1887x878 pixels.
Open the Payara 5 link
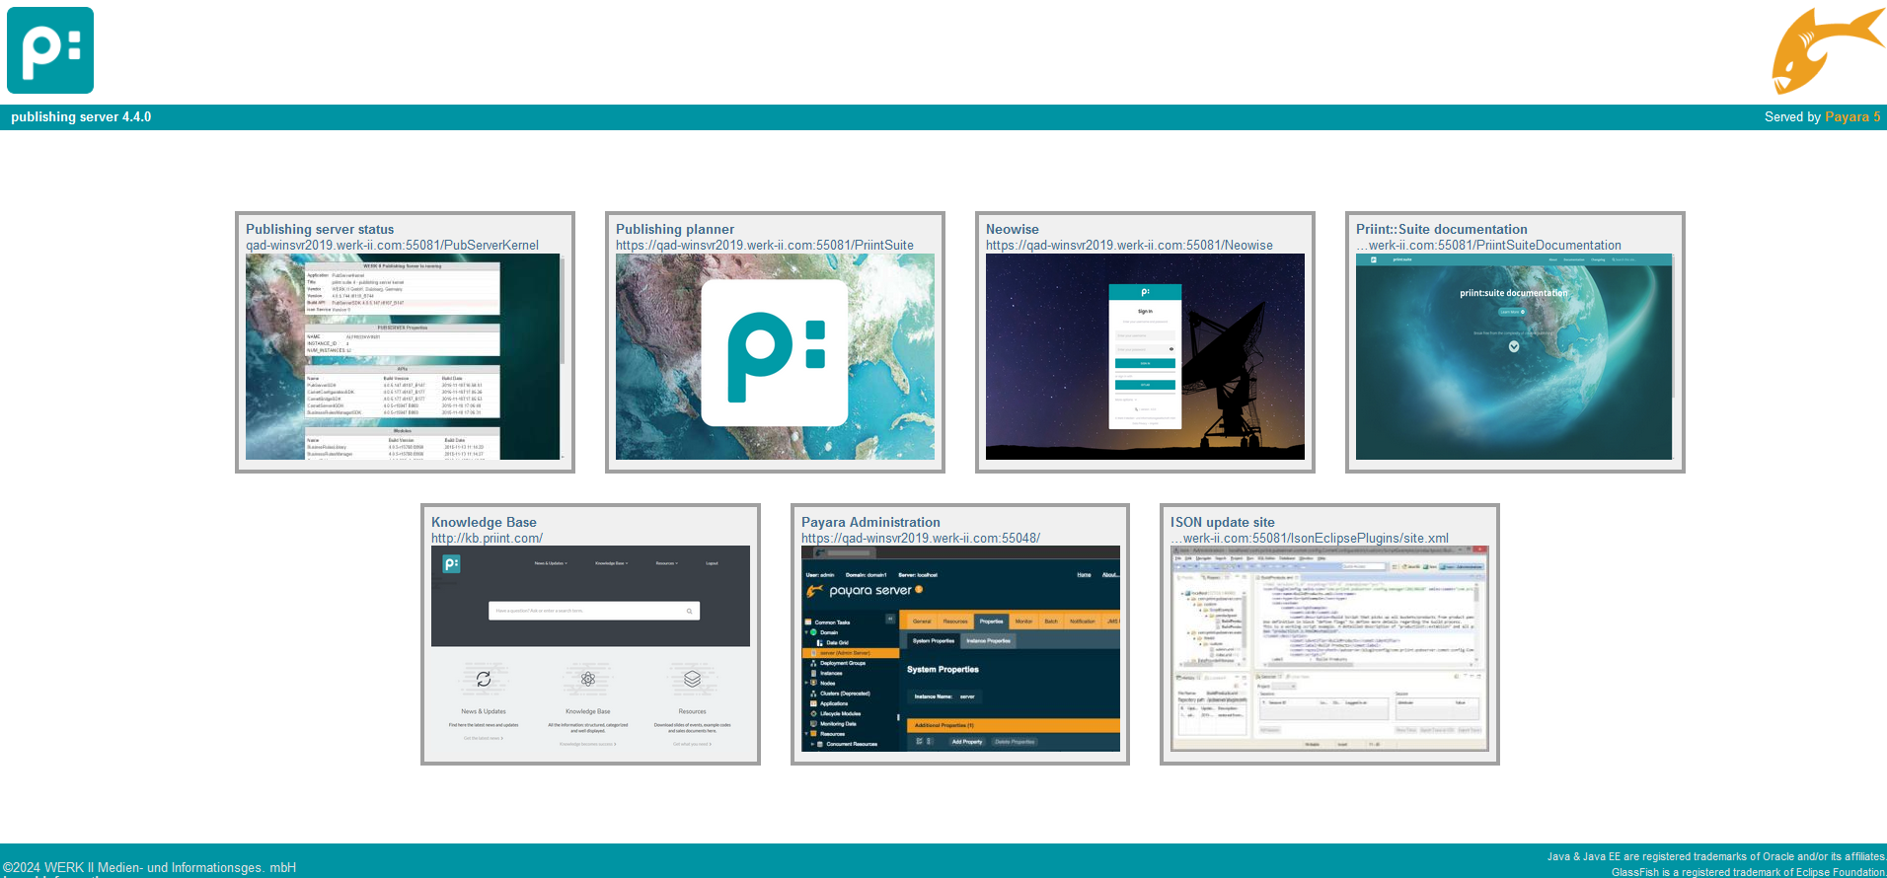coord(1851,117)
